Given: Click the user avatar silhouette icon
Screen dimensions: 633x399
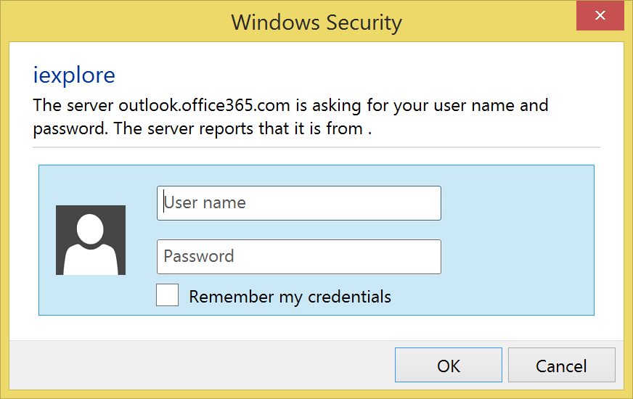Looking at the screenshot, I should coord(91,240).
